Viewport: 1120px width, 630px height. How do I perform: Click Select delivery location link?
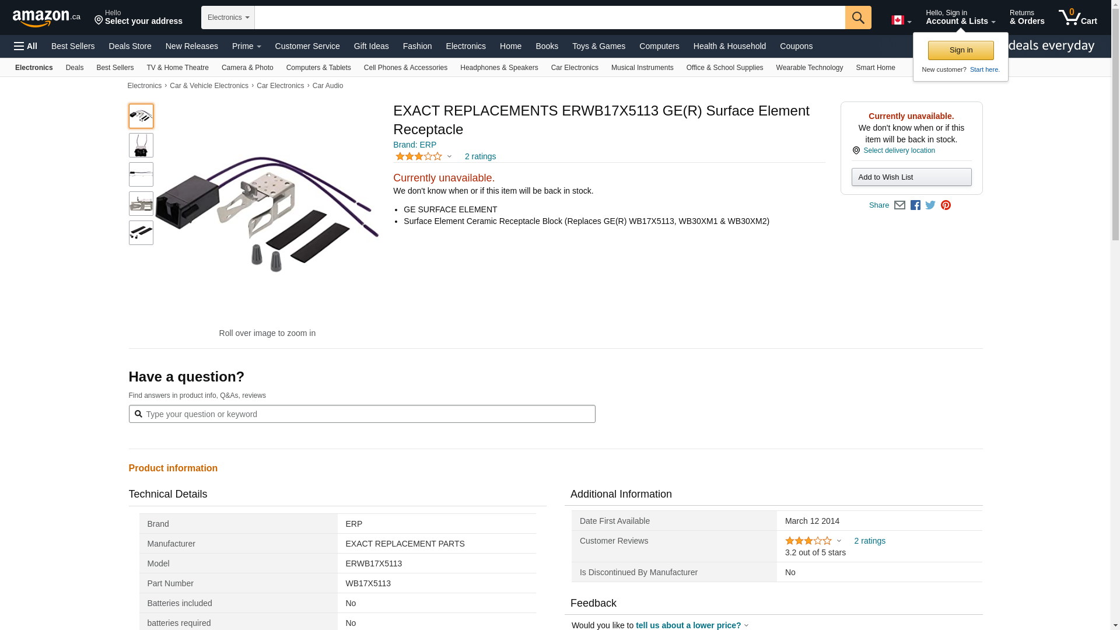point(899,150)
